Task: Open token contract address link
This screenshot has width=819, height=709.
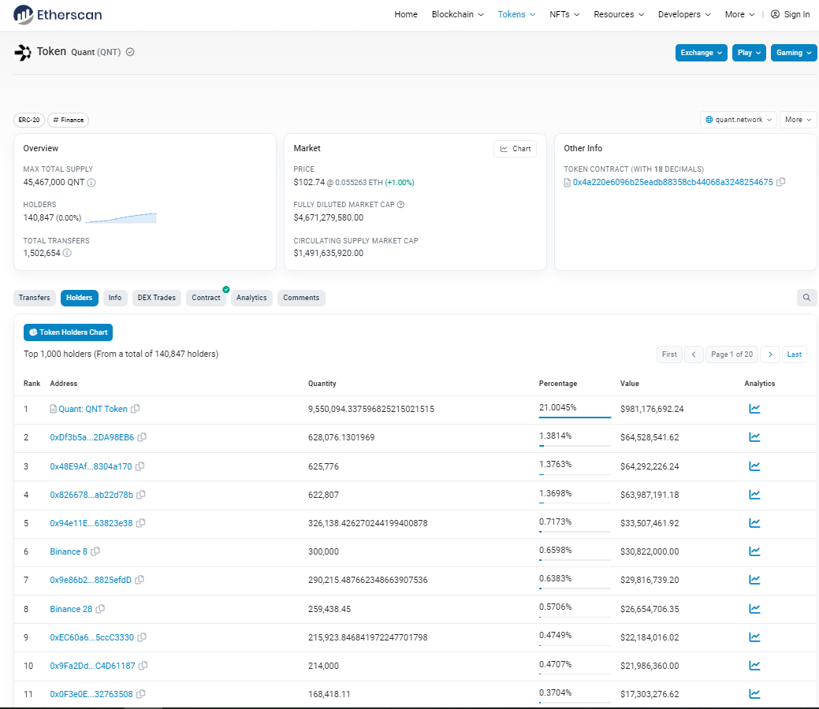Action: [672, 182]
